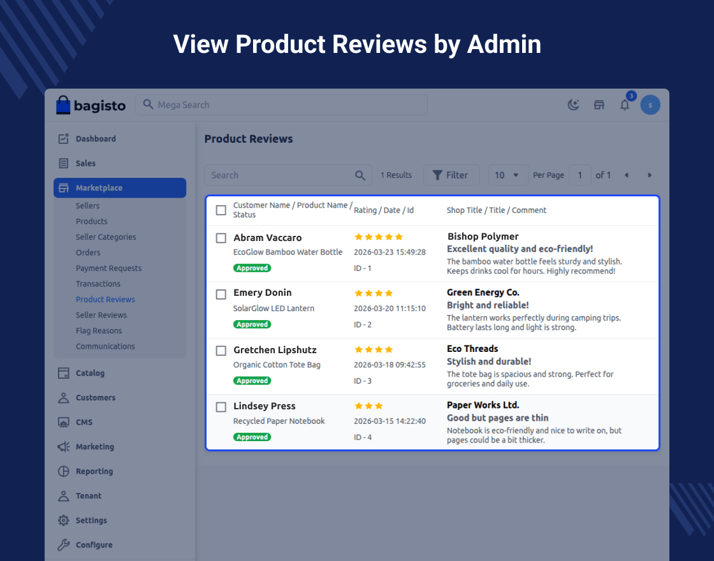The height and width of the screenshot is (561, 714).
Task: Open Seller Reviews in Marketplace submenu
Action: pyautogui.click(x=101, y=315)
